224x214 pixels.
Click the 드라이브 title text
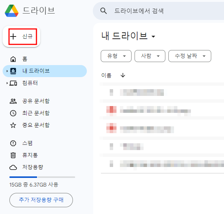39,11
